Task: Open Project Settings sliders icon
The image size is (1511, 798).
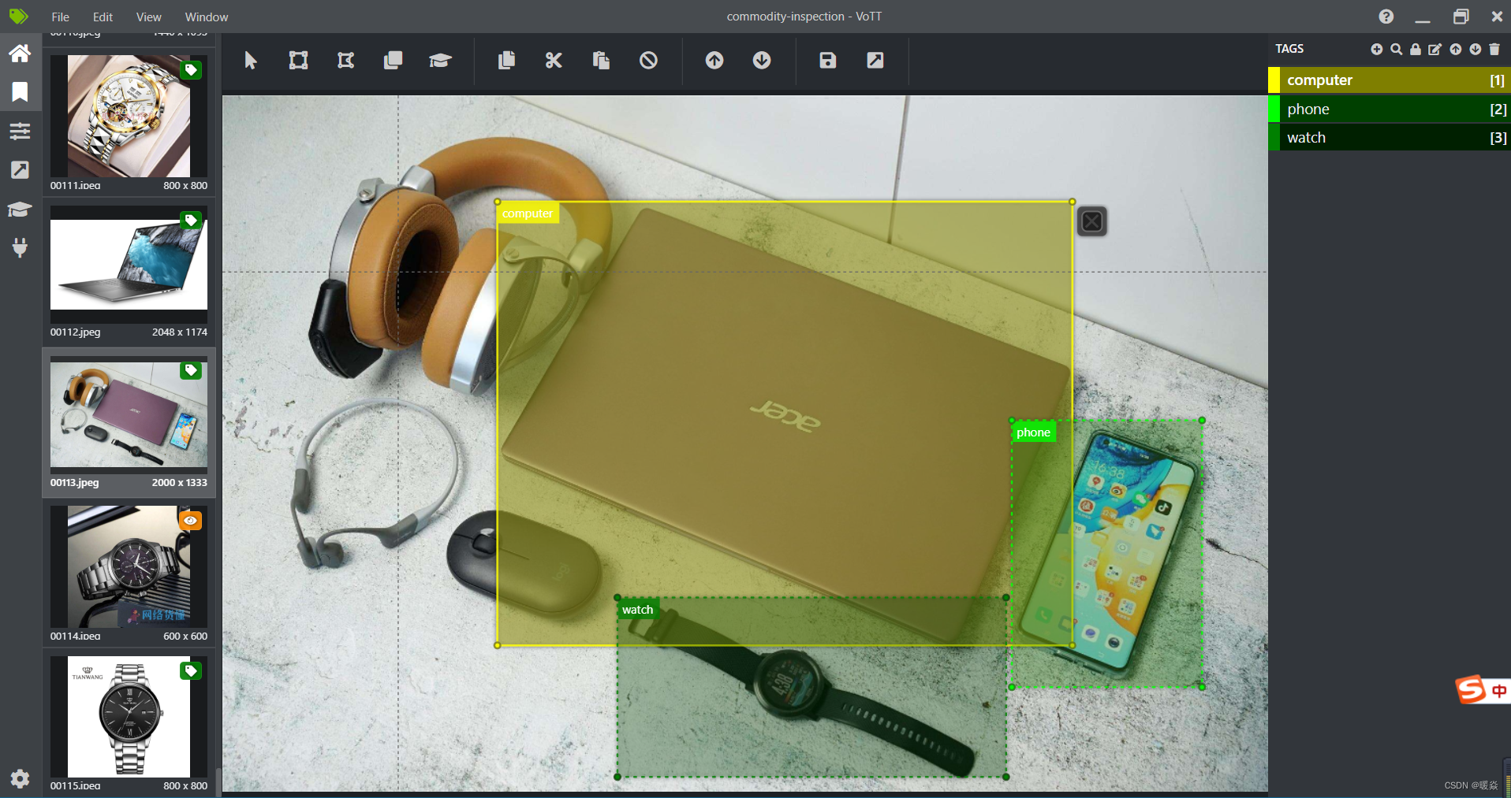Action: click(20, 131)
